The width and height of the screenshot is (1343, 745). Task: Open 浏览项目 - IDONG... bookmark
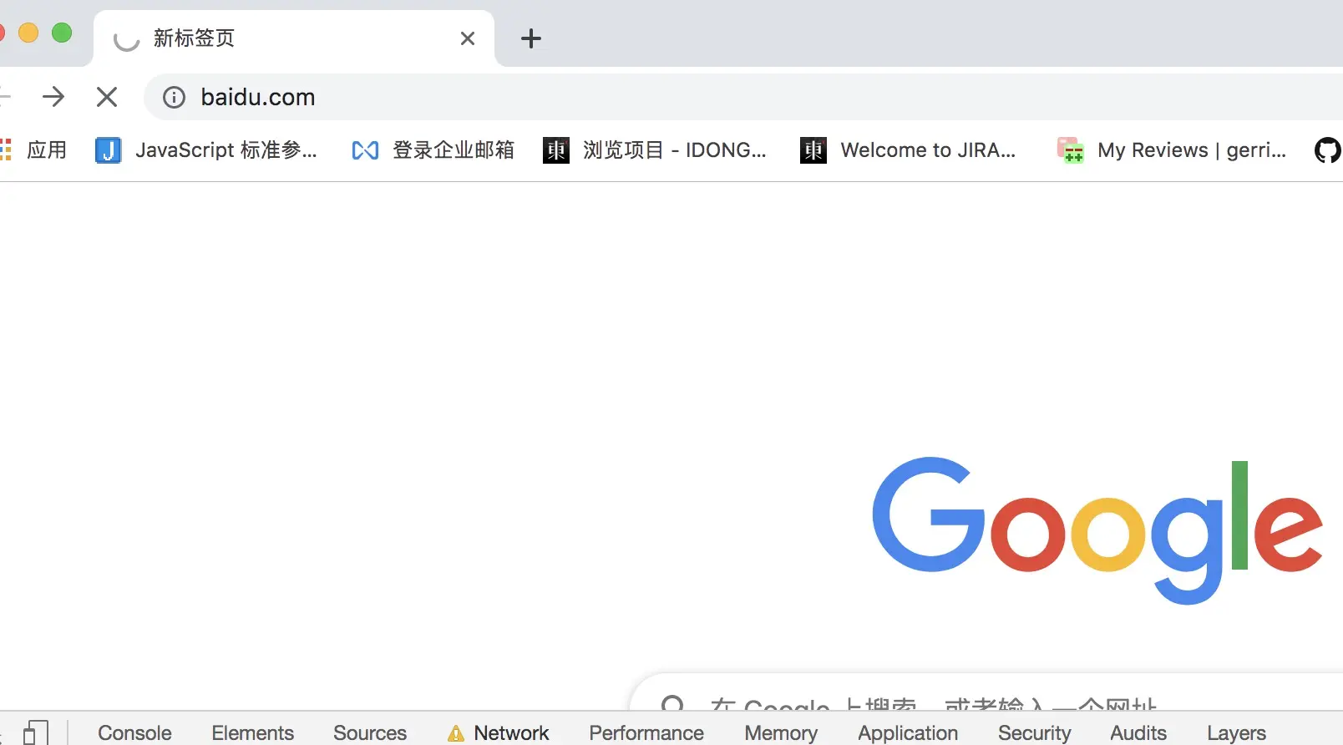tap(655, 150)
